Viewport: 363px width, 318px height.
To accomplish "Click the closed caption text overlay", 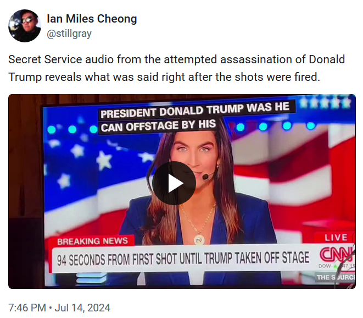I will pos(194,117).
